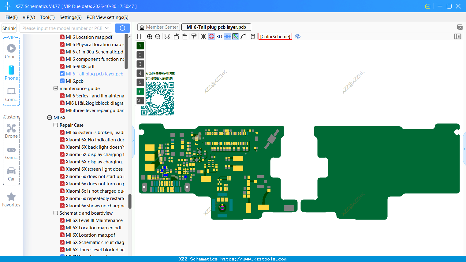Toggle the red lamp highlight tool
Viewport: 466px width, 262px height.
[211, 37]
